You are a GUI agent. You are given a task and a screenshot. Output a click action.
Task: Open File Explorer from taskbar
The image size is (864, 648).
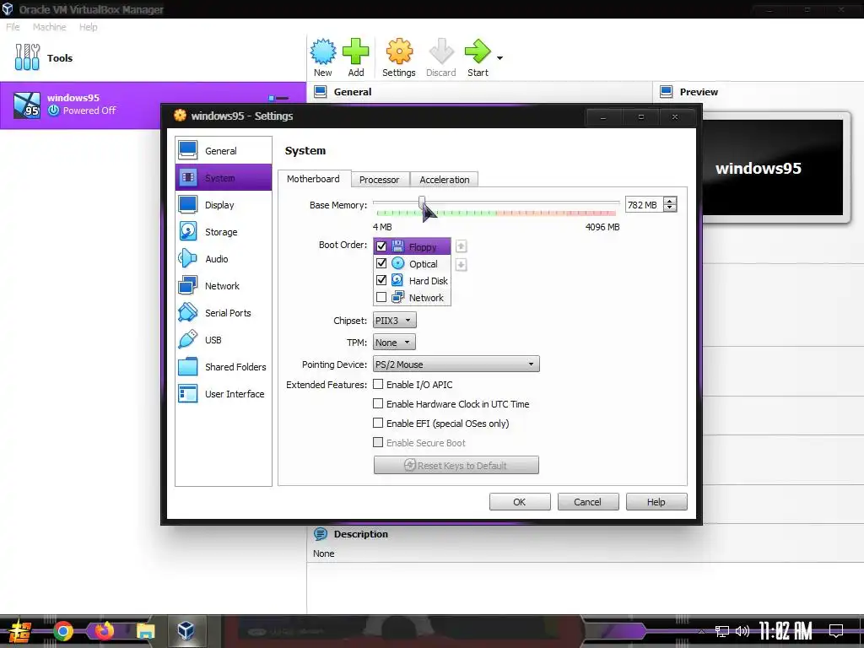point(145,631)
